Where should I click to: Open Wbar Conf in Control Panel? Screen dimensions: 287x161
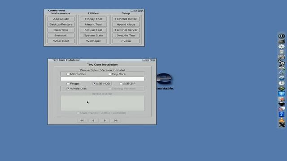pyautogui.click(x=61, y=41)
